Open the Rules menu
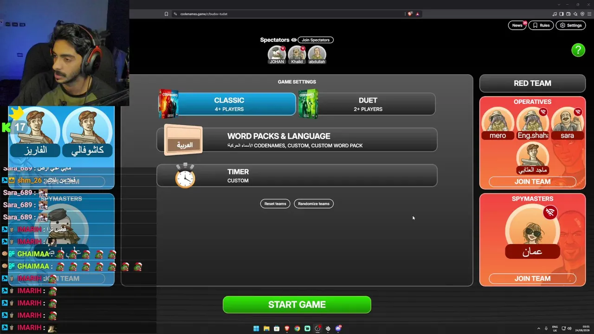The image size is (594, 334). tap(541, 26)
